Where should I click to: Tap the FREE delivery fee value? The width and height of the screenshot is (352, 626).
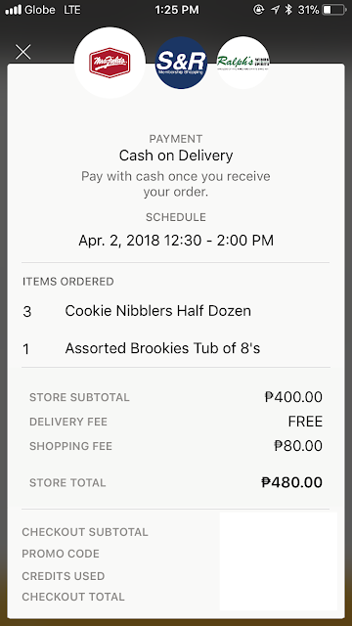click(x=305, y=422)
